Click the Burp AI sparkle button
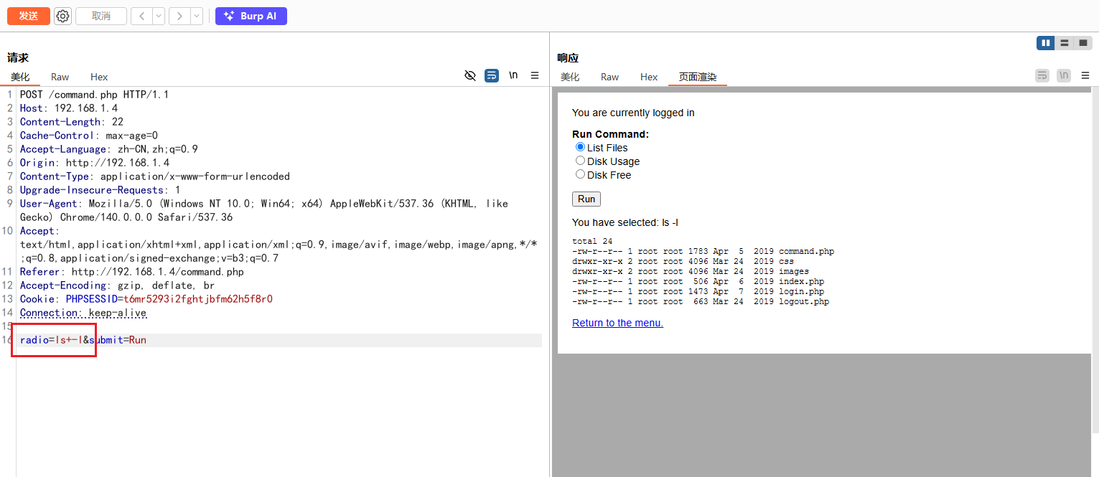The image size is (1099, 477). coord(251,16)
